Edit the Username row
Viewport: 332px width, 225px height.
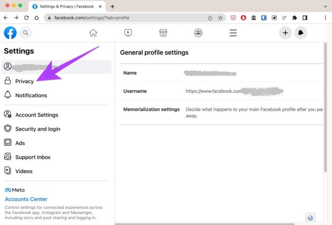[221, 91]
